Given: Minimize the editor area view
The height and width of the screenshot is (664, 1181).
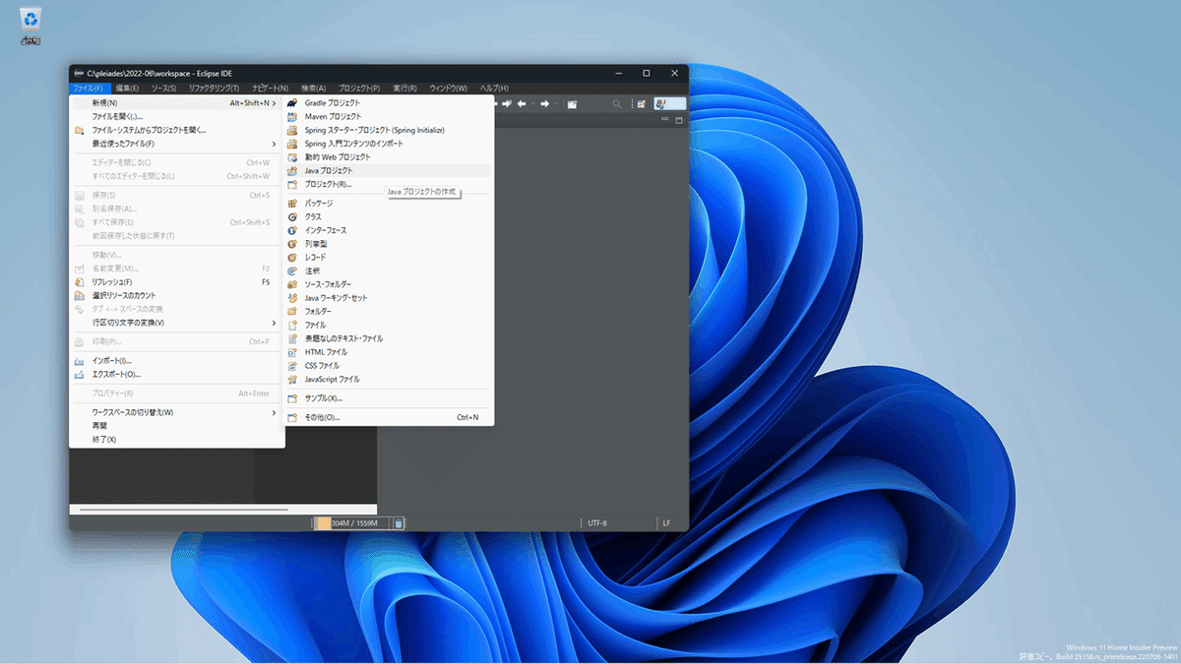Looking at the screenshot, I should point(665,120).
